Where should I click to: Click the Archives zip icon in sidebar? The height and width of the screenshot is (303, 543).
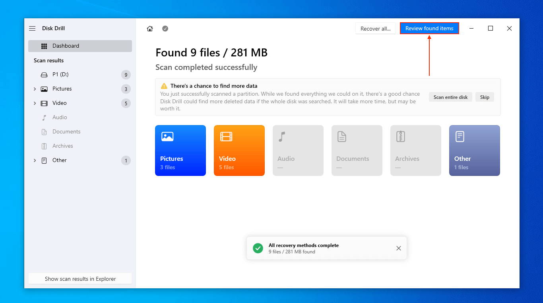click(x=44, y=146)
